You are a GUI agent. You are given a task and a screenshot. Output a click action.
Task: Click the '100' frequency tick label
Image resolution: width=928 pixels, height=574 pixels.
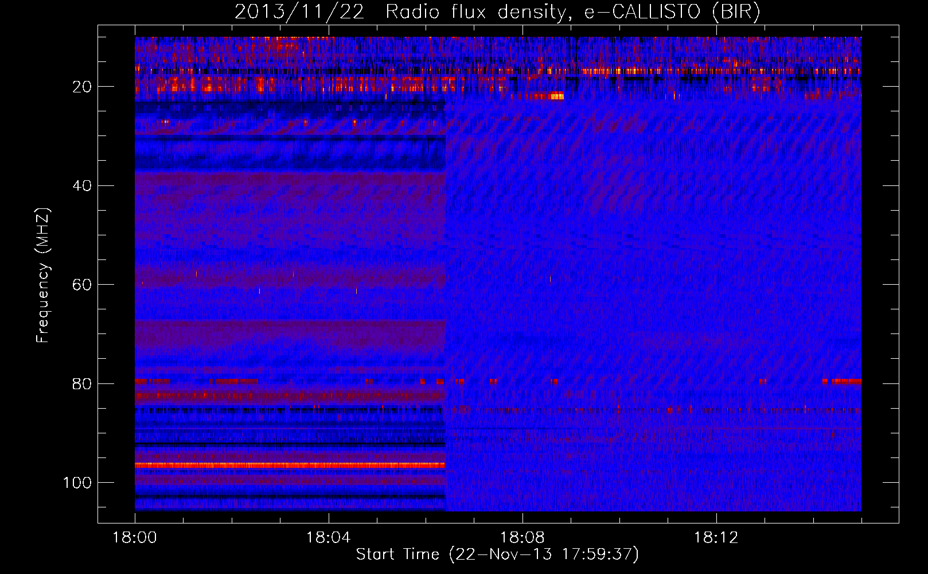(x=77, y=482)
